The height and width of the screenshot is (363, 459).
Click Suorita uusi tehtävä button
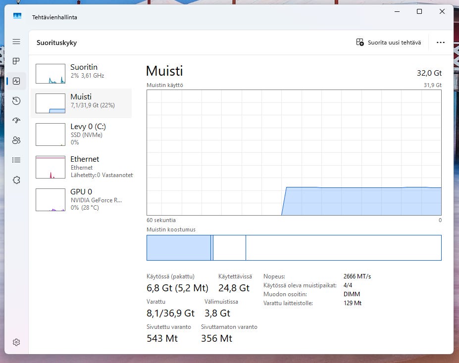tap(389, 43)
